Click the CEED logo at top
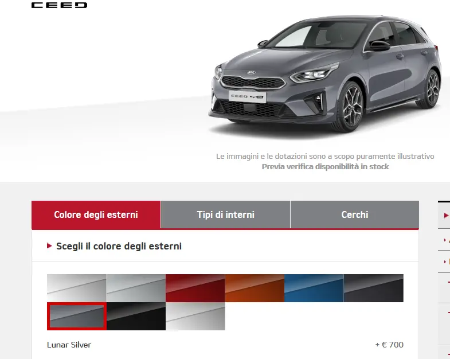 click(59, 5)
